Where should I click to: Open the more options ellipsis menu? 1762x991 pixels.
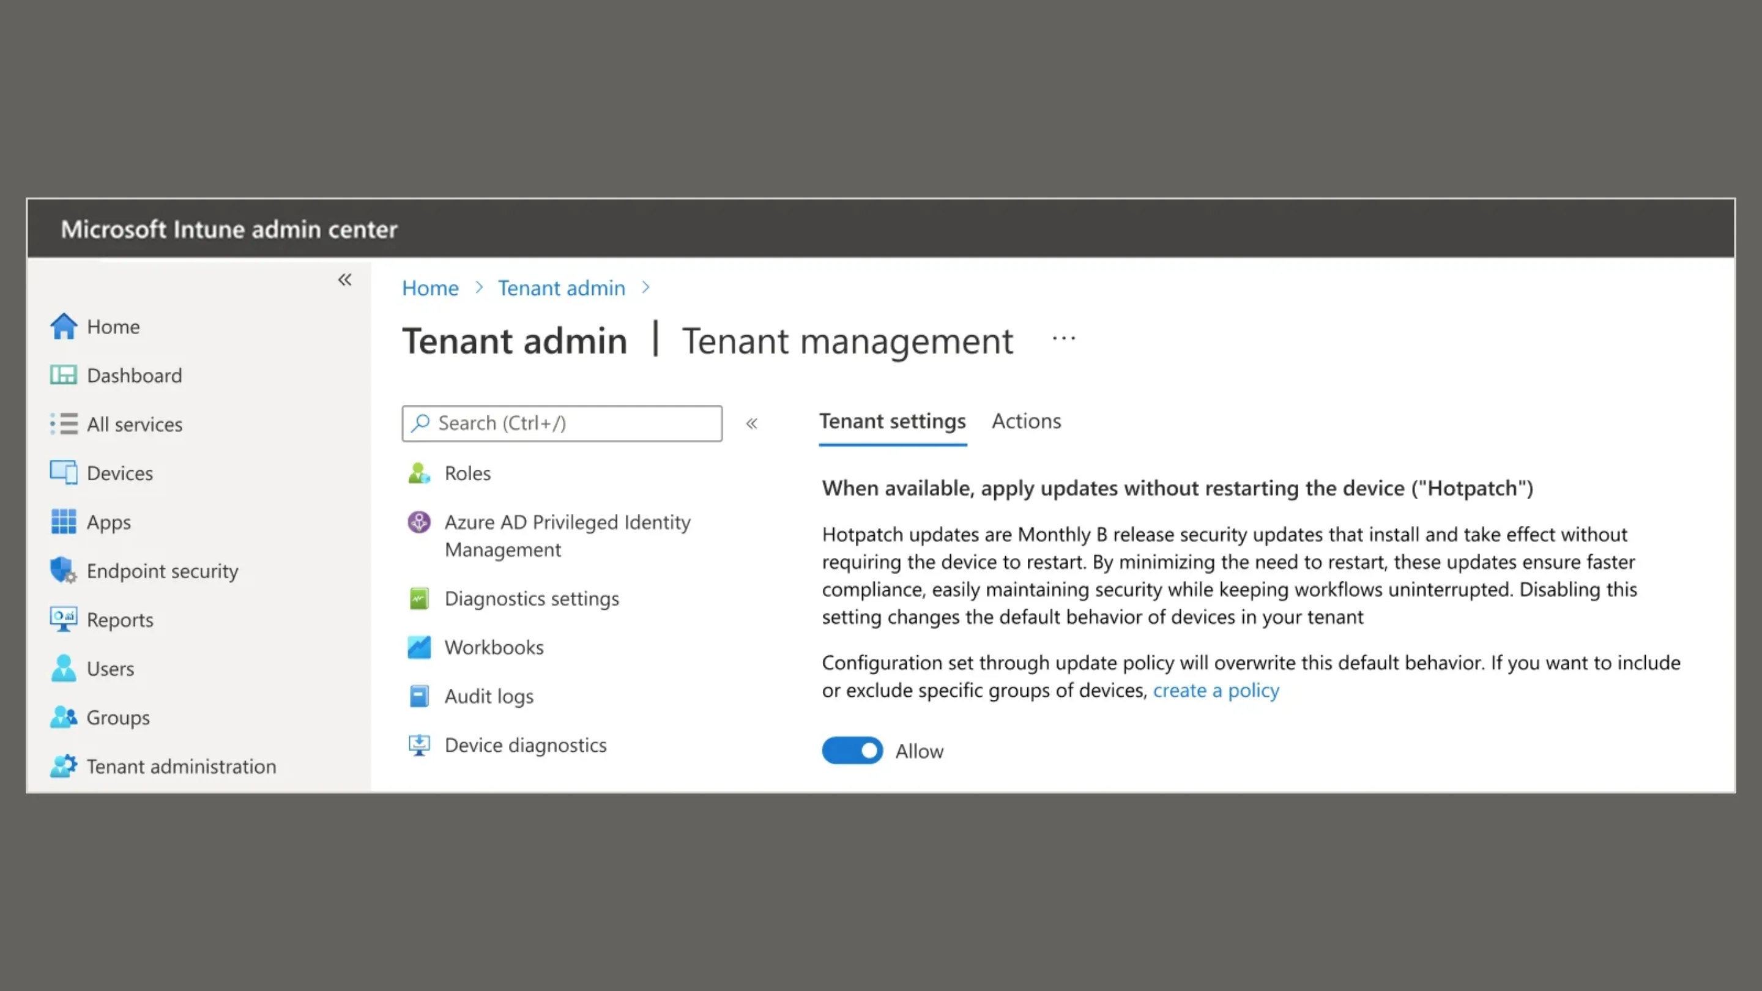pos(1063,338)
